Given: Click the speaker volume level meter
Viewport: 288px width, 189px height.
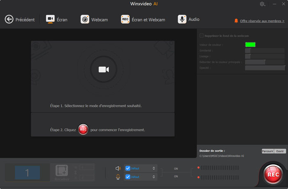Looking at the screenshot, I should 220,168.
